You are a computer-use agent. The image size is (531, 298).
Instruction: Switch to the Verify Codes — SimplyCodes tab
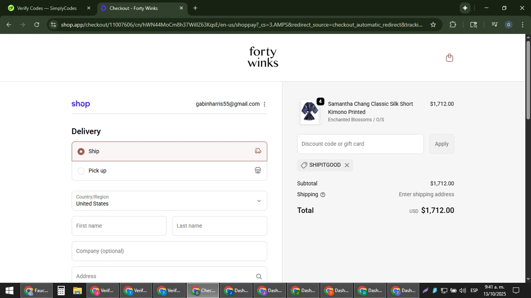pos(47,8)
